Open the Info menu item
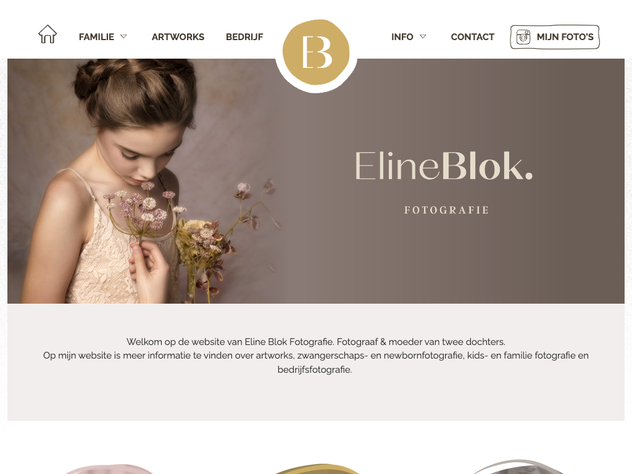This screenshot has height=474, width=632. [x=402, y=37]
